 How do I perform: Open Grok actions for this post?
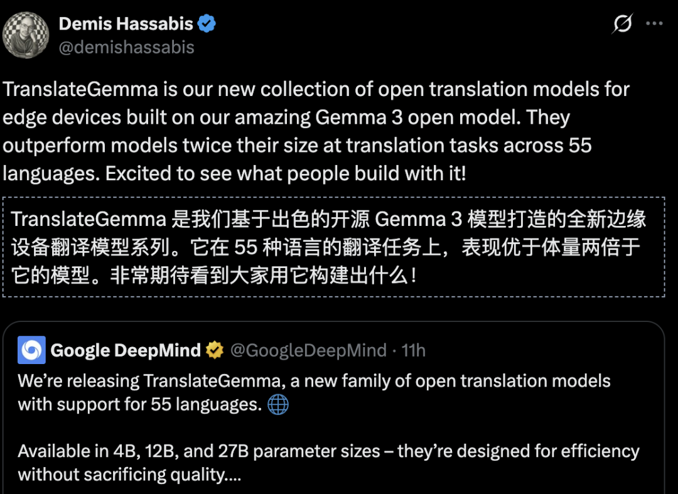tap(621, 23)
